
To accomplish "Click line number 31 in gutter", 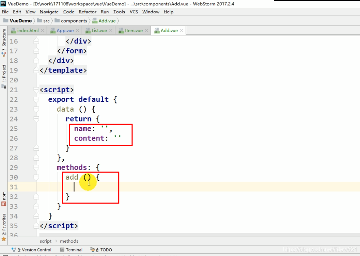I will (14, 187).
